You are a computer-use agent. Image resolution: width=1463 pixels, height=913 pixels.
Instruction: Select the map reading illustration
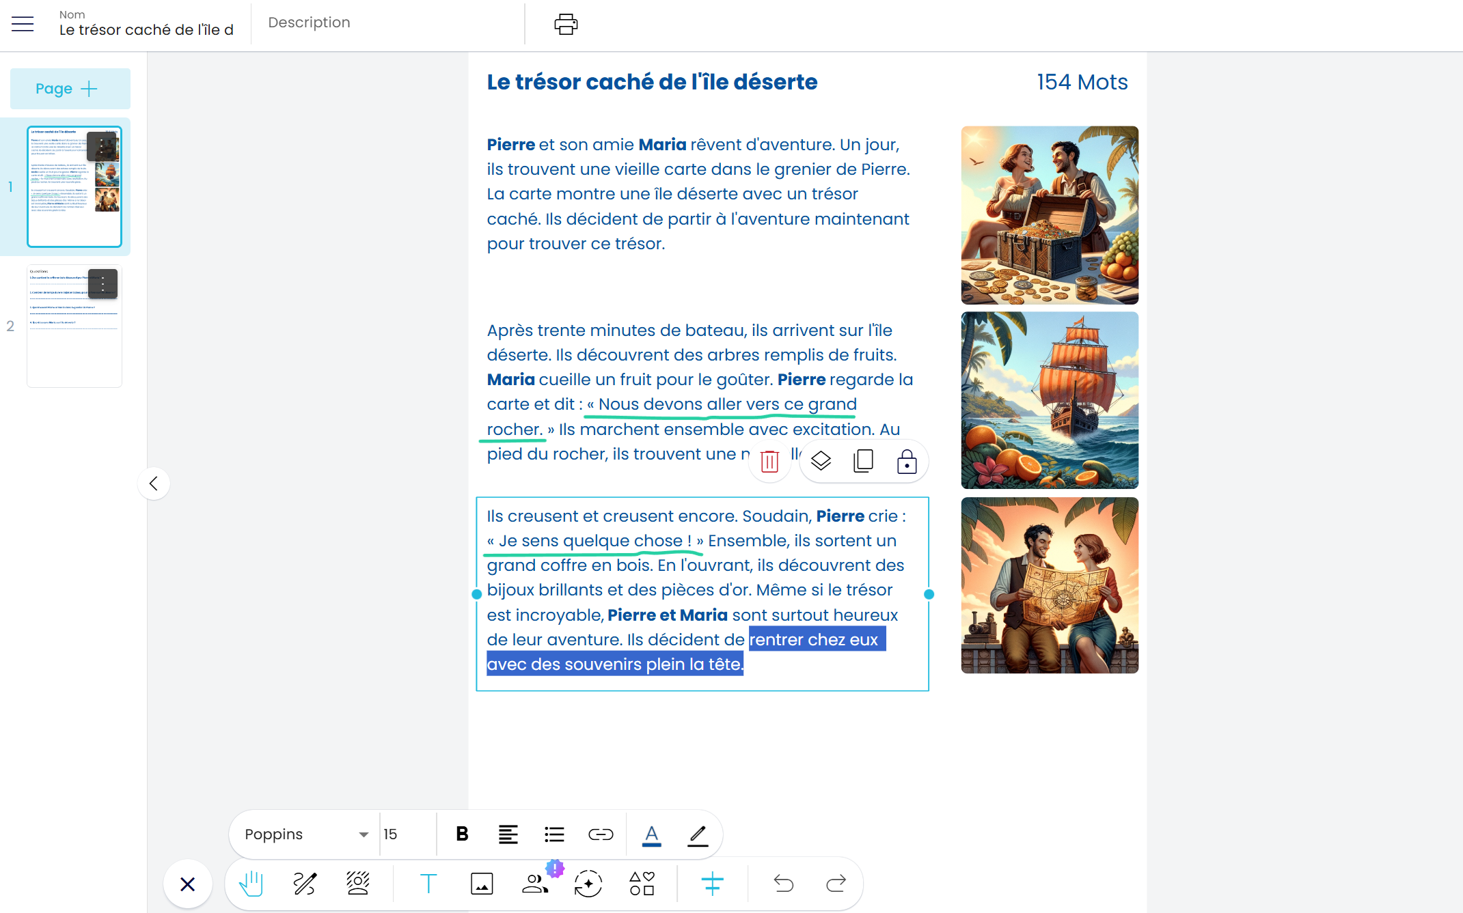(1050, 585)
